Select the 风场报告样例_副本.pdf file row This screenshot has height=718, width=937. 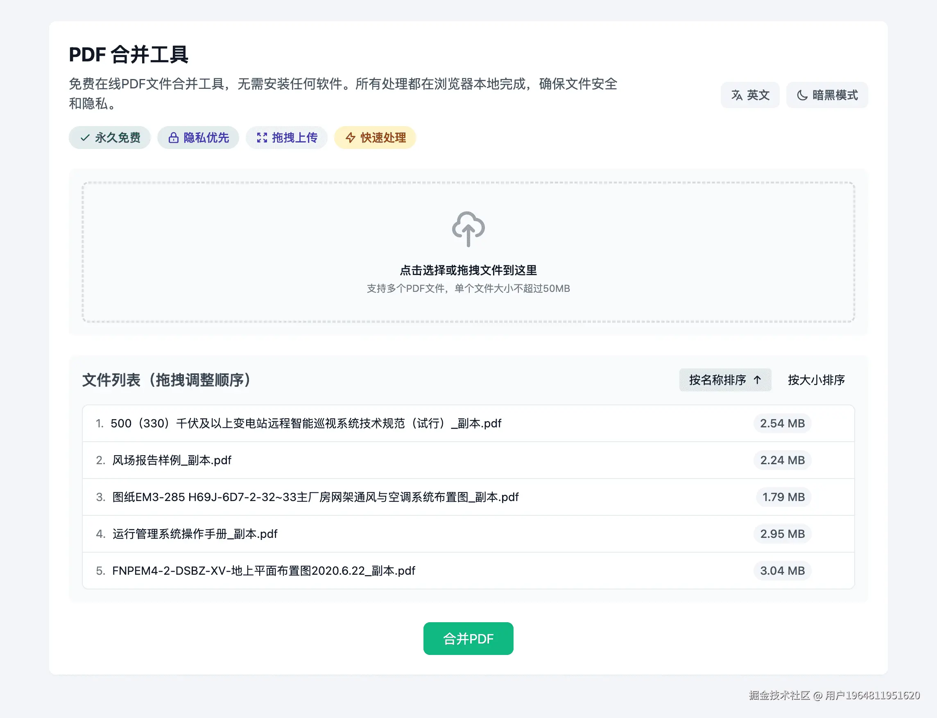click(x=172, y=460)
